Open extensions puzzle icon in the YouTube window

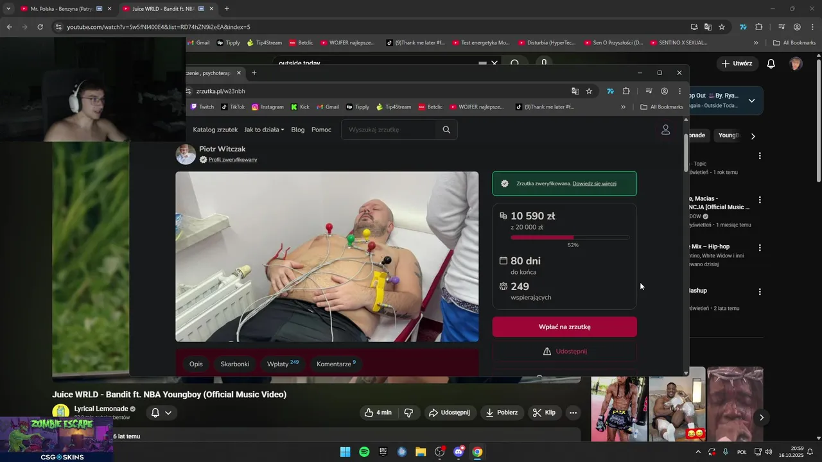(759, 27)
